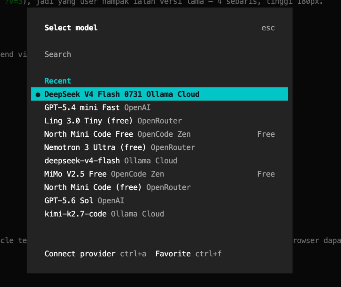Click the Search model field
The image size is (341, 287).
tap(160, 55)
